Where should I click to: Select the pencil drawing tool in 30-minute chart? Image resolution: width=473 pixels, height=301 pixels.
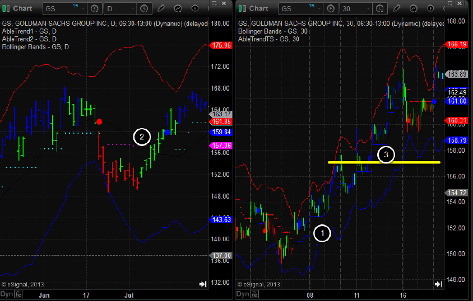click(397, 8)
